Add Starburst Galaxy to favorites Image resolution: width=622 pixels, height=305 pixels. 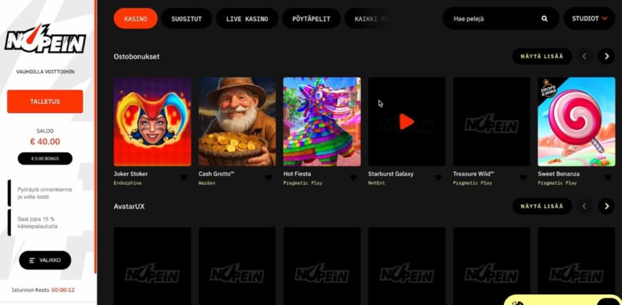point(439,178)
